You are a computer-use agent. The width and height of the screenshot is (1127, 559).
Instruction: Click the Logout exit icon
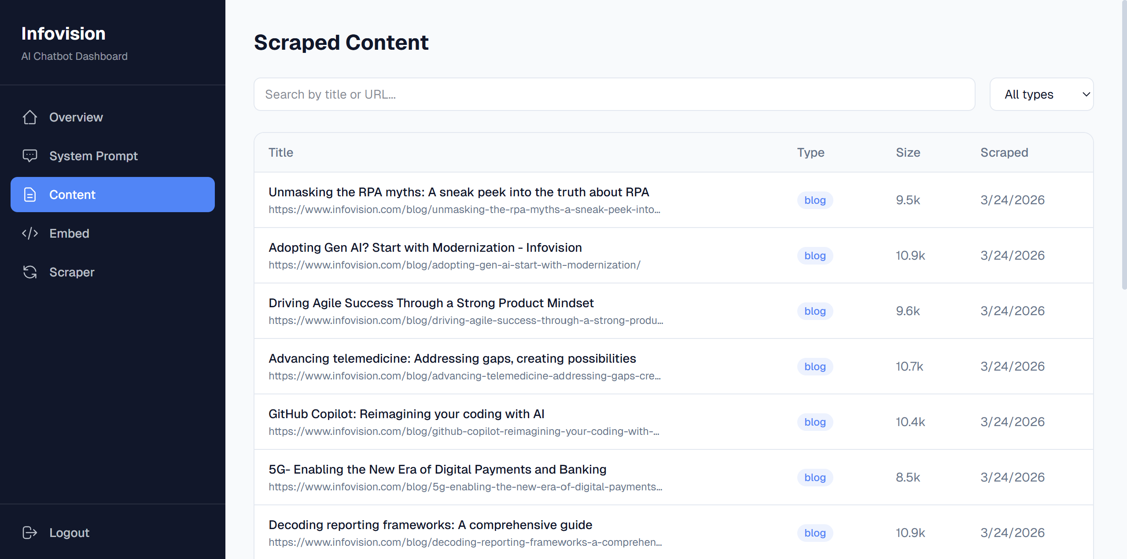coord(30,533)
